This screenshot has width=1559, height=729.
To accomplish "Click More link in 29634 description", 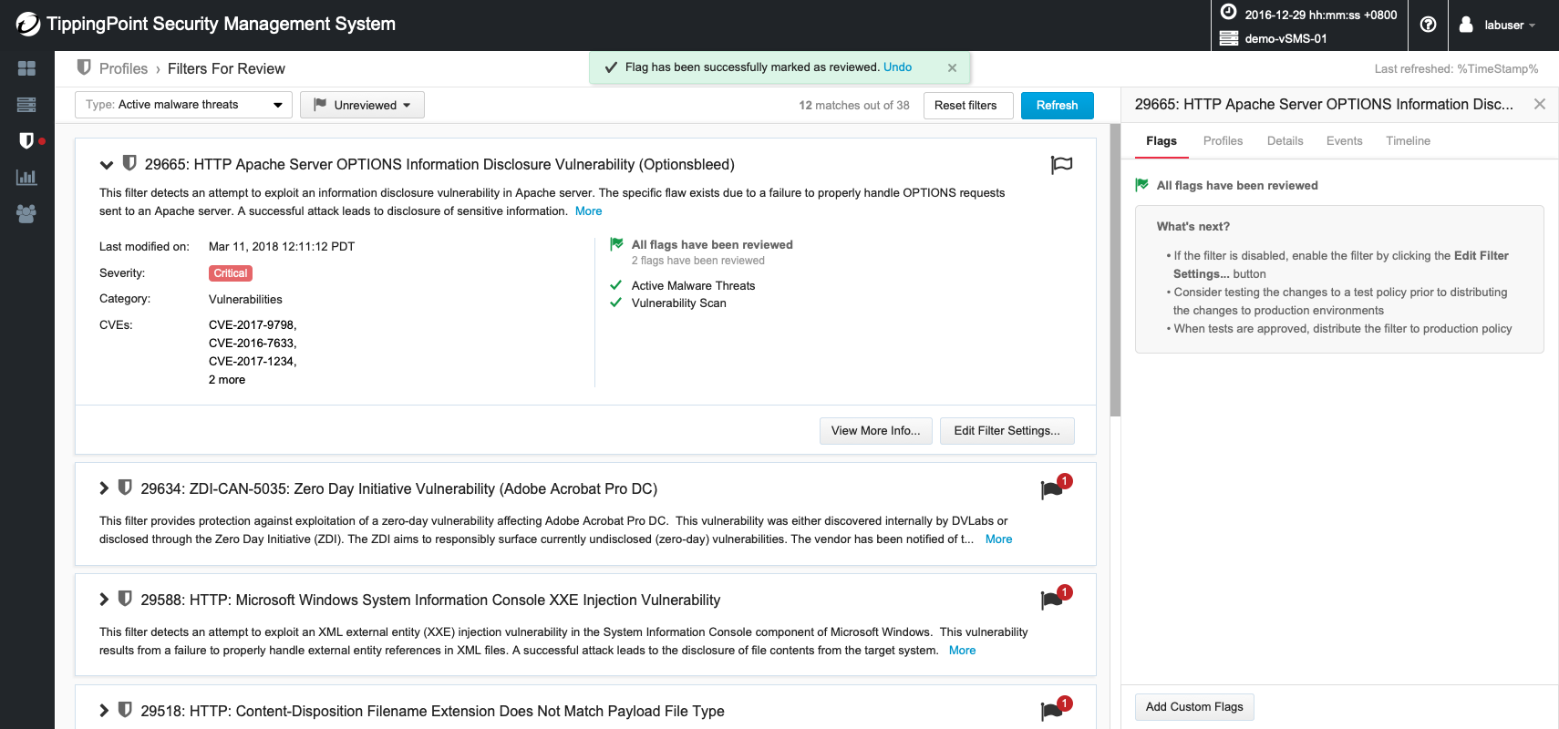I will tap(998, 539).
